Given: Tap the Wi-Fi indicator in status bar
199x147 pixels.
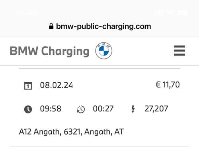Looking at the screenshot, I should [x=170, y=13].
